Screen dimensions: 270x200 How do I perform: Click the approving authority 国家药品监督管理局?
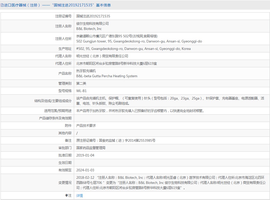91,148
